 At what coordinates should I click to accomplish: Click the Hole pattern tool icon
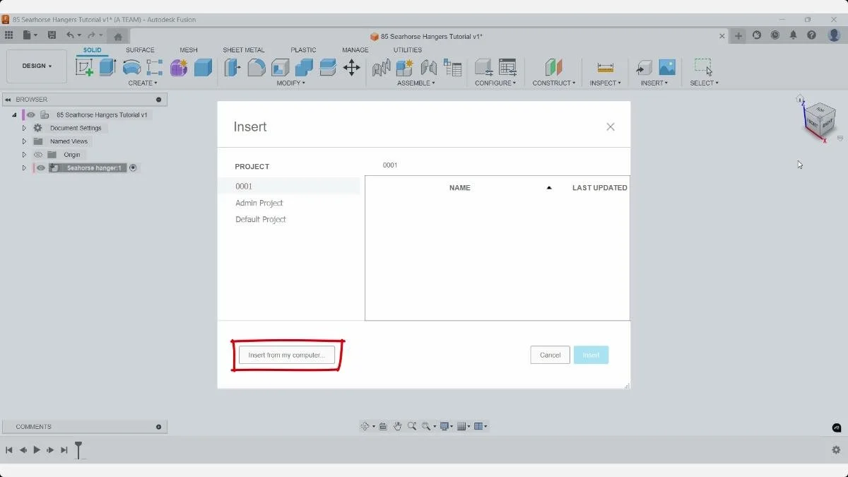pyautogui.click(x=155, y=67)
